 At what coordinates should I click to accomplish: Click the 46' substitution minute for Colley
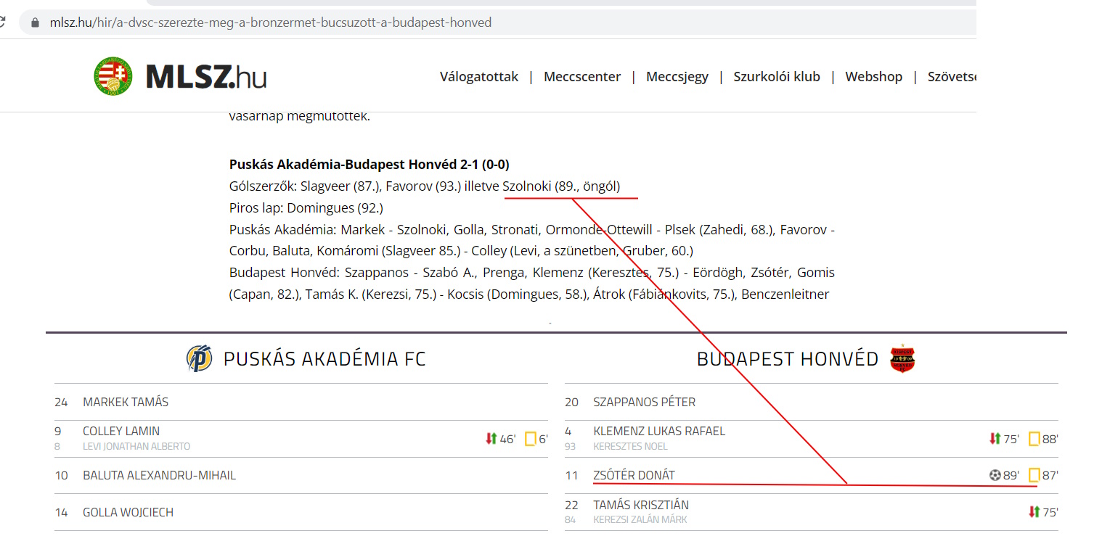507,439
